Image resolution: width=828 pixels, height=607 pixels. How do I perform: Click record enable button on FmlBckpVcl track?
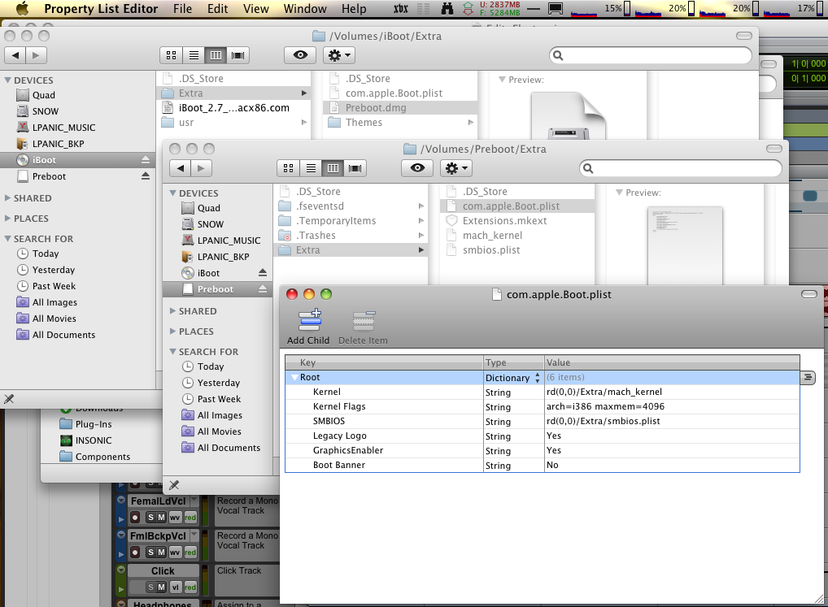click(135, 553)
